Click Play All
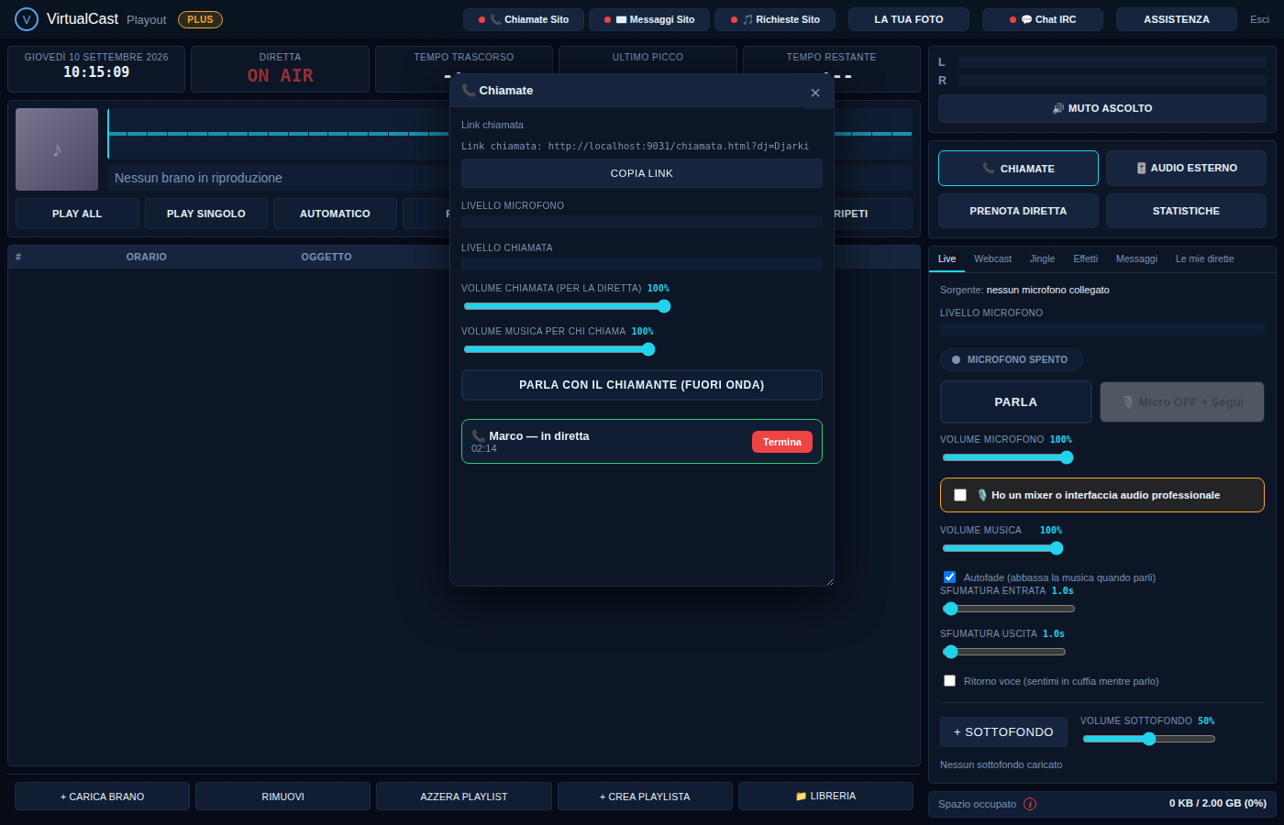 [x=77, y=214]
